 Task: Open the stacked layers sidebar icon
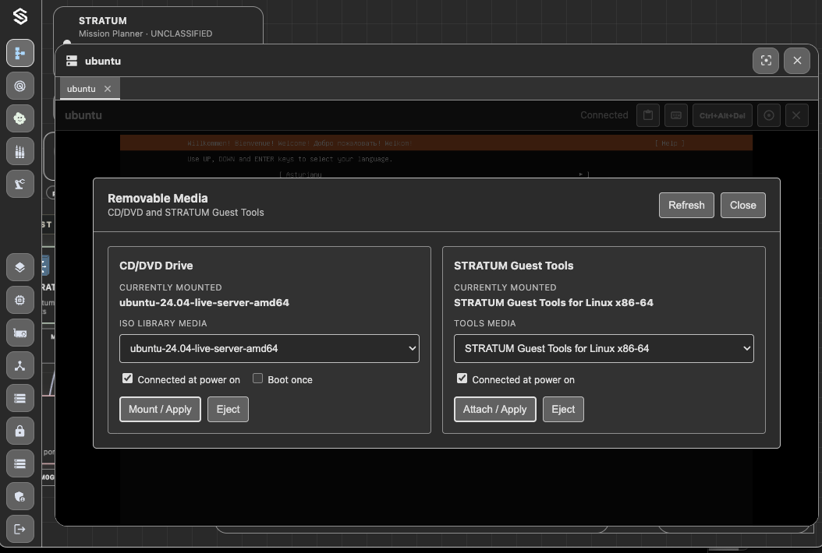tap(20, 267)
